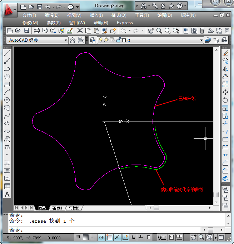Switch to the 布局1 layout tab
Screen dimensions: 234x244
[57, 208]
